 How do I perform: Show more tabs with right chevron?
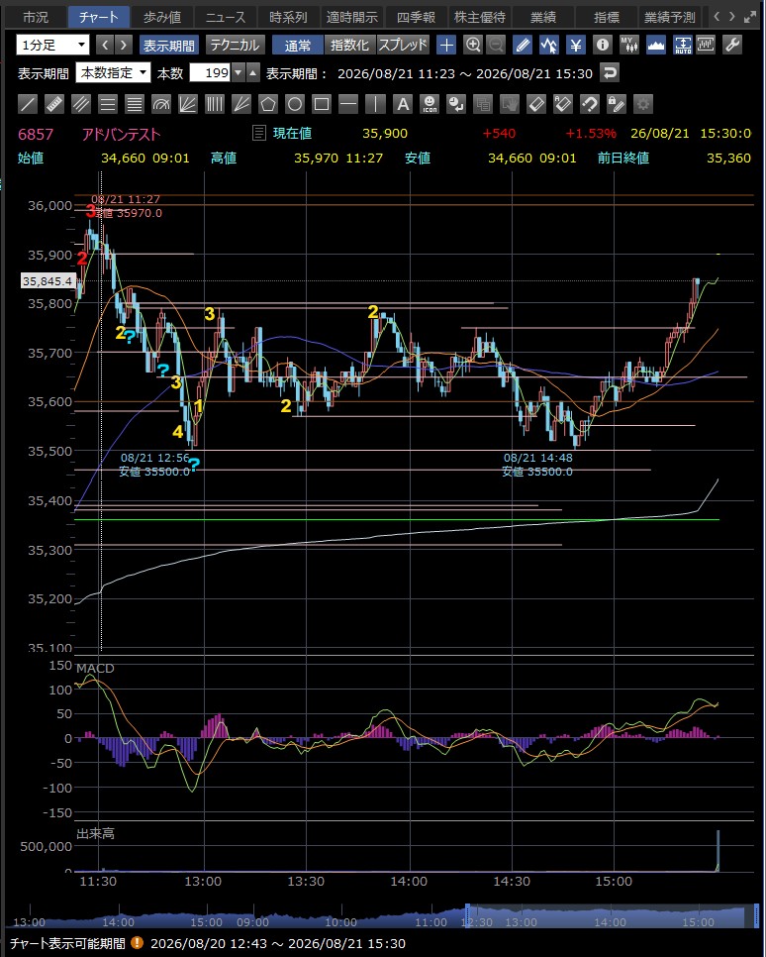click(x=731, y=17)
